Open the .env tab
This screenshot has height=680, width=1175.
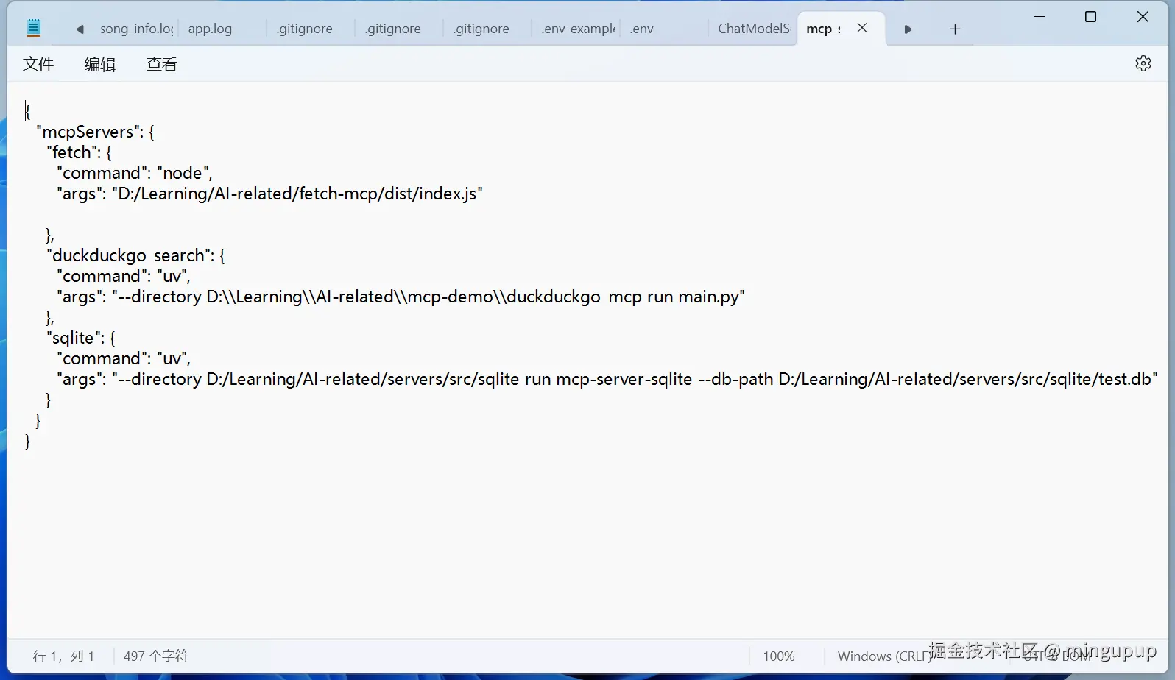coord(641,29)
